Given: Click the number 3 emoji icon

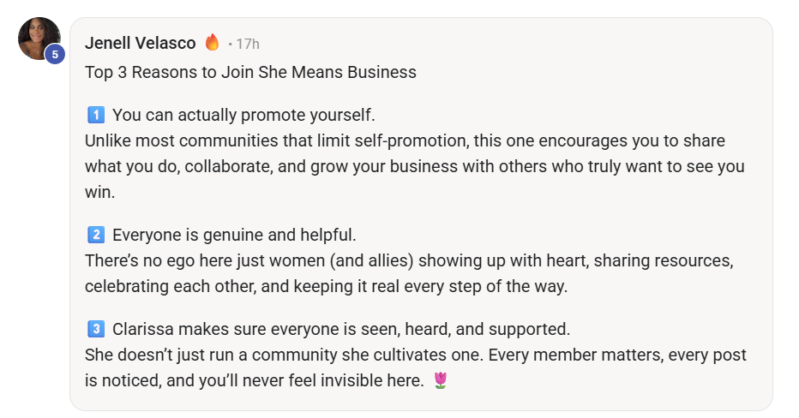Looking at the screenshot, I should pos(95,329).
